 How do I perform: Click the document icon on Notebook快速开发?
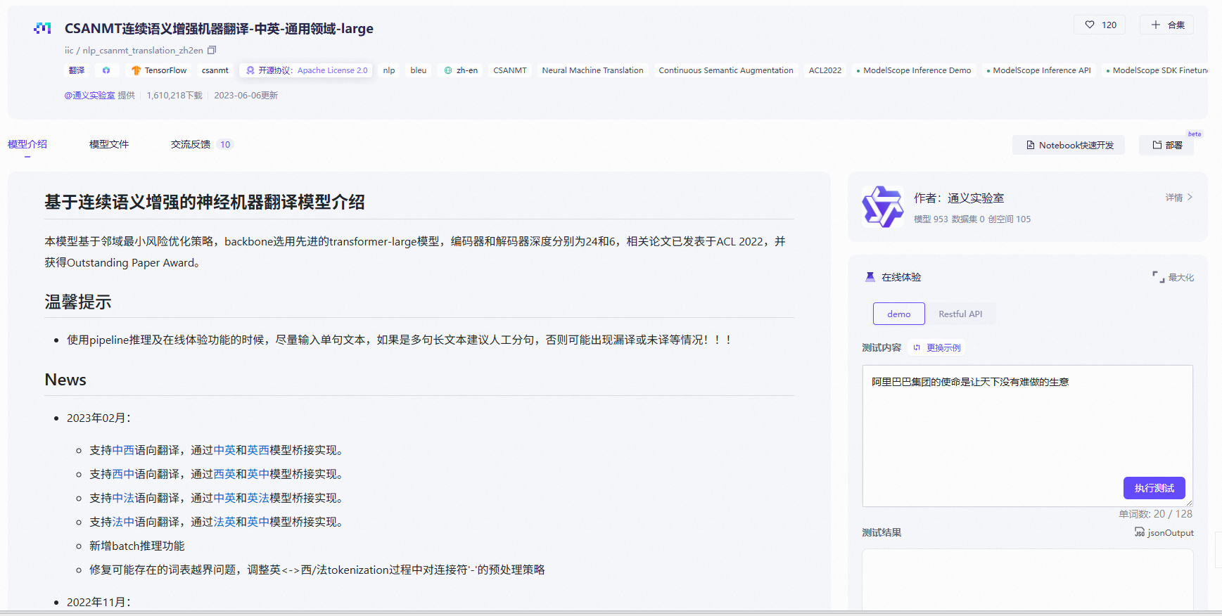click(x=1031, y=145)
